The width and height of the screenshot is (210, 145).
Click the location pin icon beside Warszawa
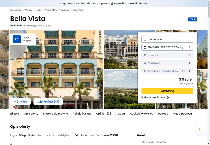pyautogui.click(x=145, y=63)
